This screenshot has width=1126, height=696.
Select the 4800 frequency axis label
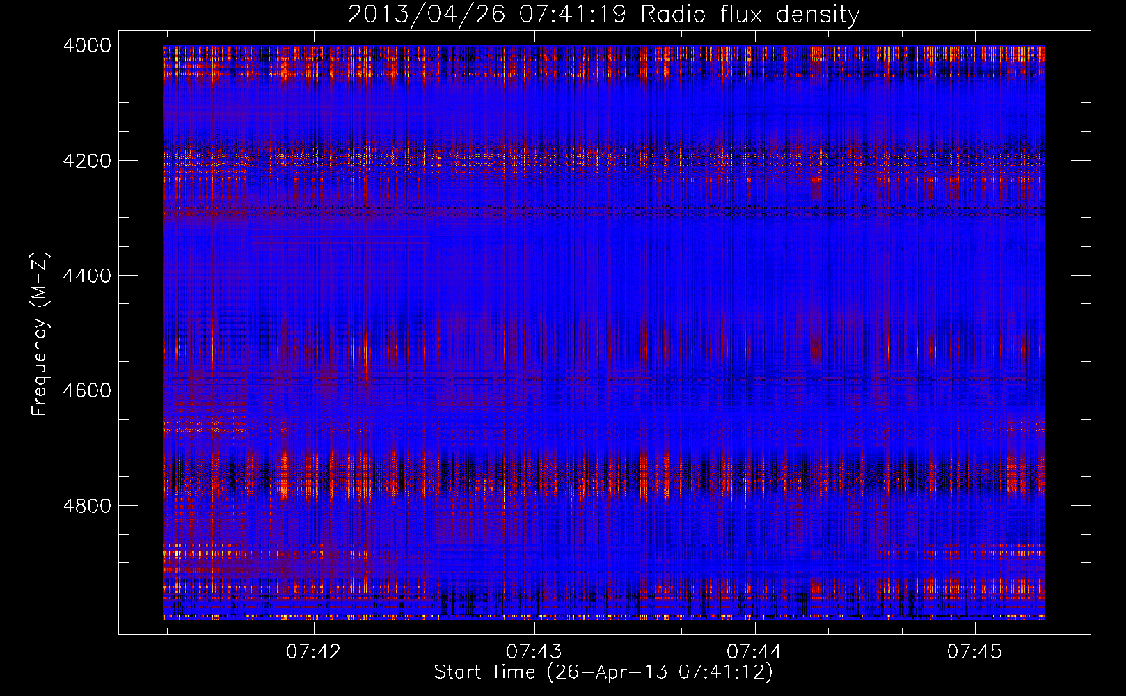click(x=87, y=506)
